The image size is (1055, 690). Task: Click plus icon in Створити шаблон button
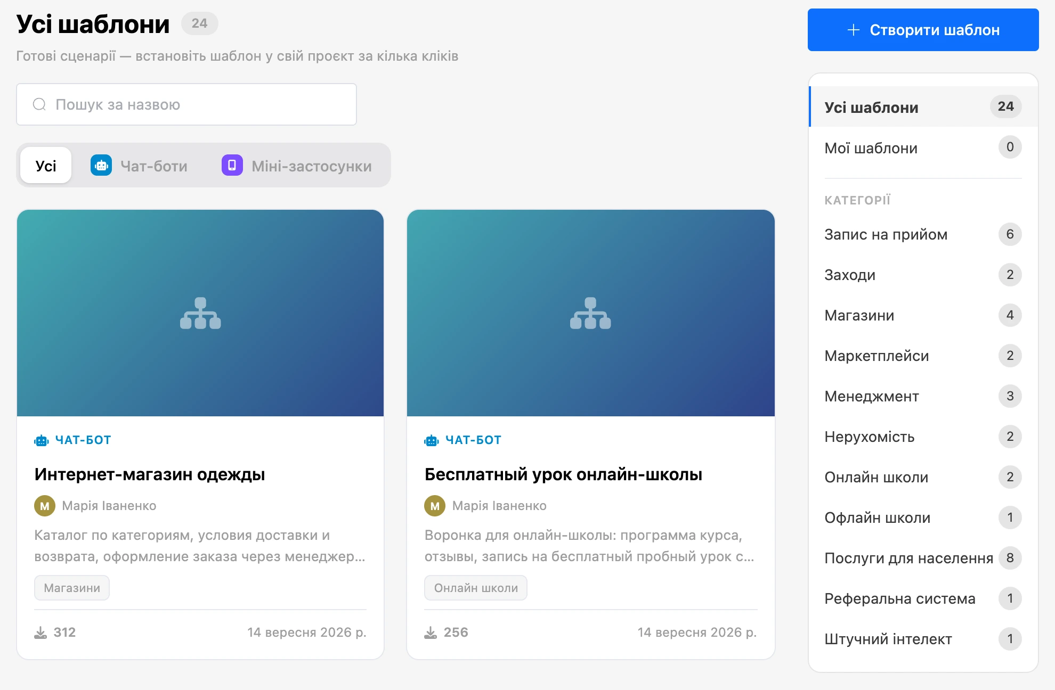pos(854,30)
